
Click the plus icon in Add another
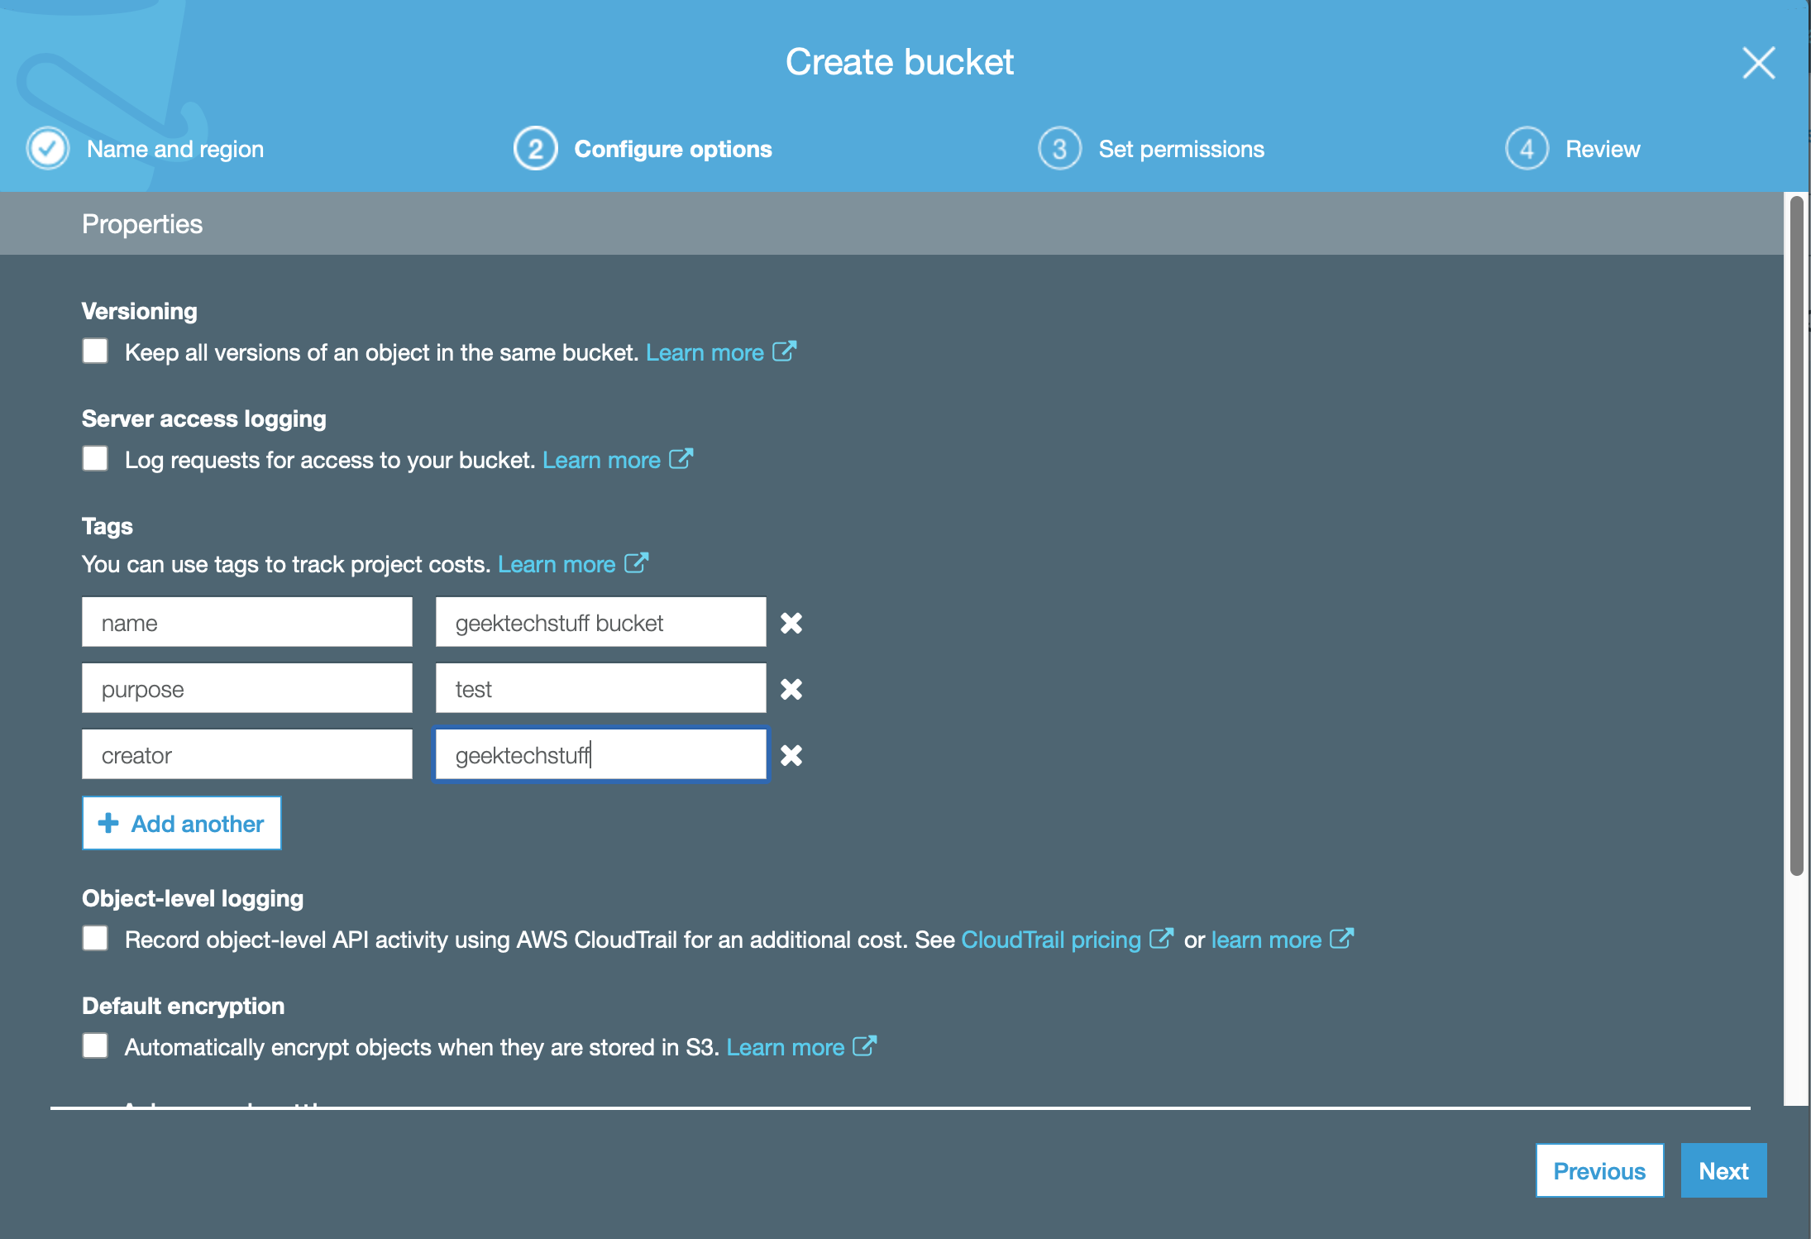tap(108, 823)
